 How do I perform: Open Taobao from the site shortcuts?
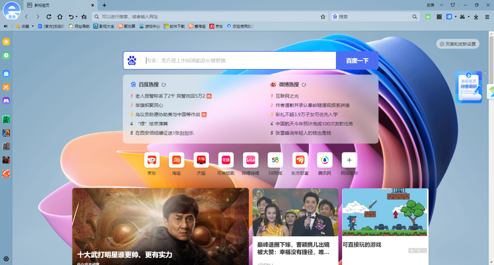(176, 160)
